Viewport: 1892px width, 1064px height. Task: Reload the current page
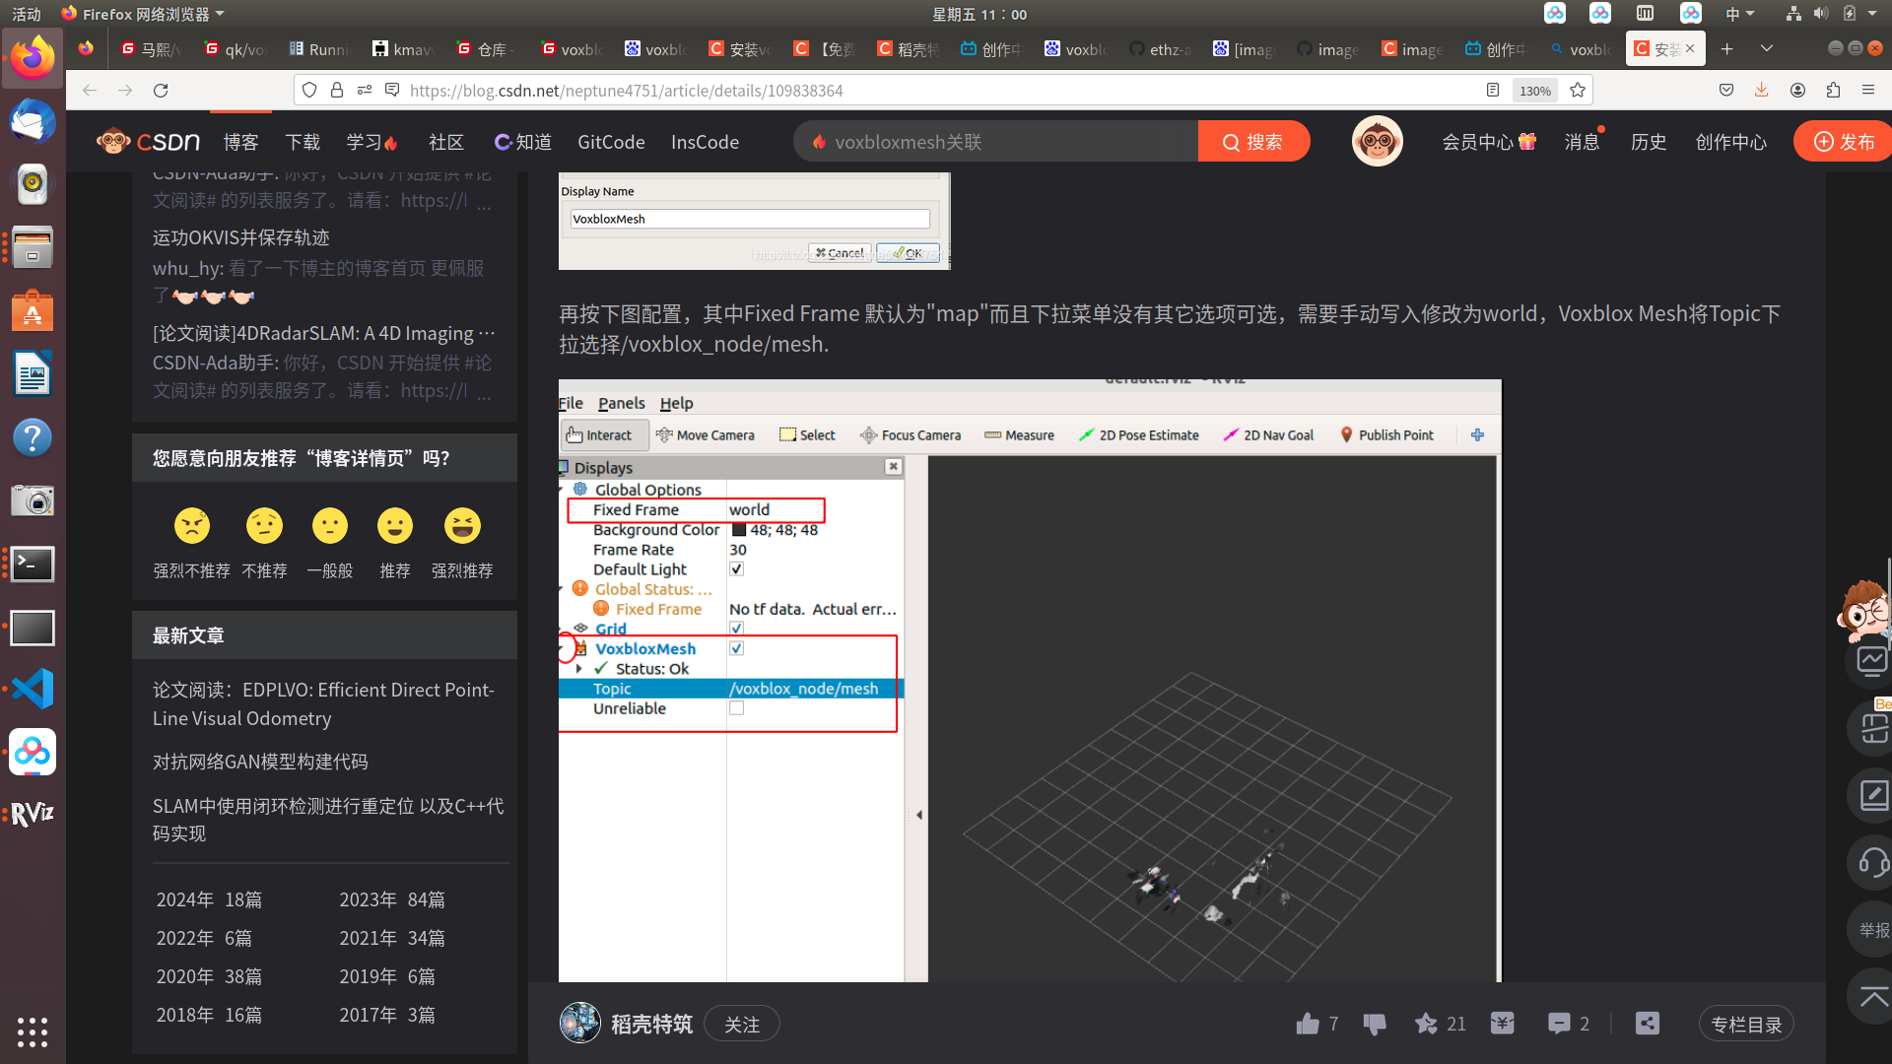(161, 90)
